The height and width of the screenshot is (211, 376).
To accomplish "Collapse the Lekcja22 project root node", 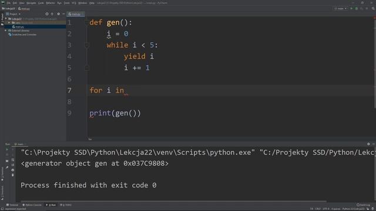I will click(x=6, y=19).
